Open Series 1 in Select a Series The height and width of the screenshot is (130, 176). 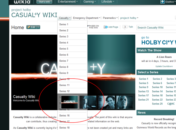click(144, 79)
